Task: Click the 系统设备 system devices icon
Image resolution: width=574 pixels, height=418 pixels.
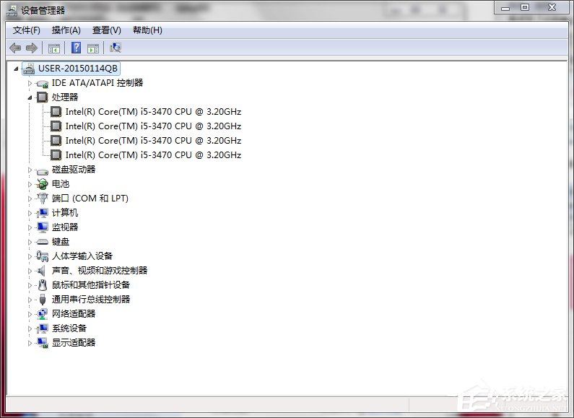Action: coord(43,328)
